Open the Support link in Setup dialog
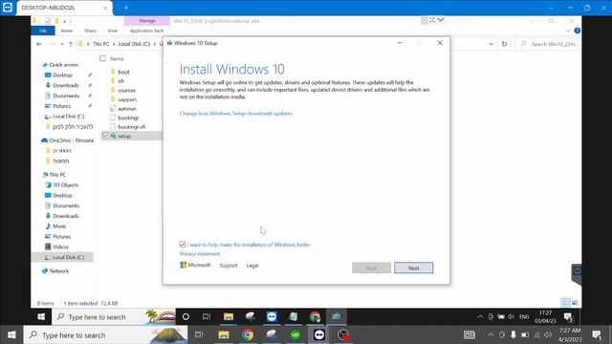This screenshot has width=612, height=344. click(229, 266)
